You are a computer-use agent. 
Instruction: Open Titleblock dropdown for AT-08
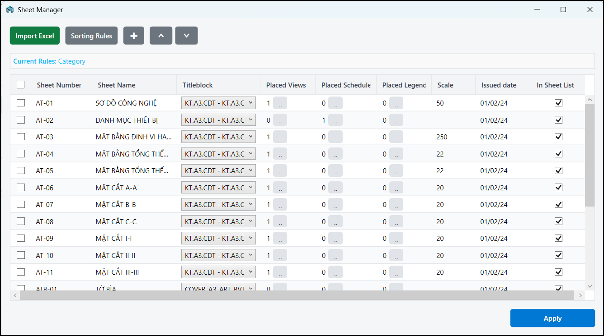[218, 221]
